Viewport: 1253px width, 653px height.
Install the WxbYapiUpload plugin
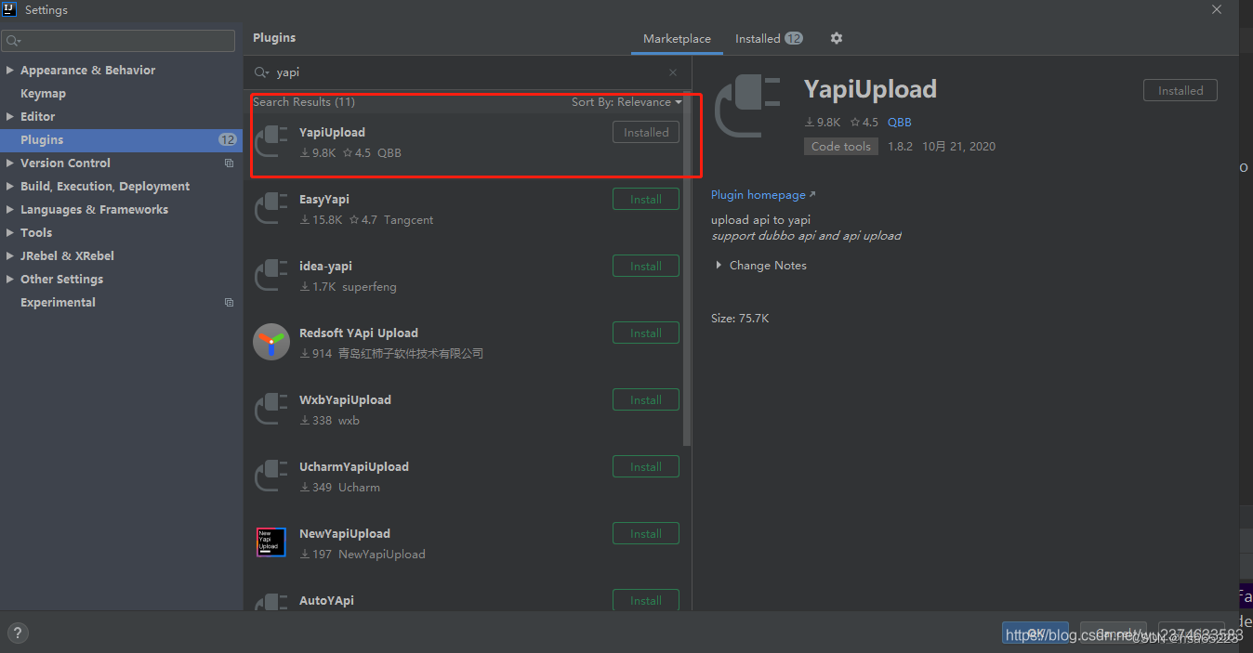pyautogui.click(x=646, y=400)
